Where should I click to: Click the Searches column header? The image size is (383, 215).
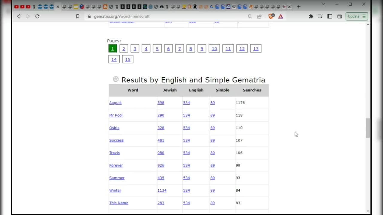pyautogui.click(x=252, y=90)
